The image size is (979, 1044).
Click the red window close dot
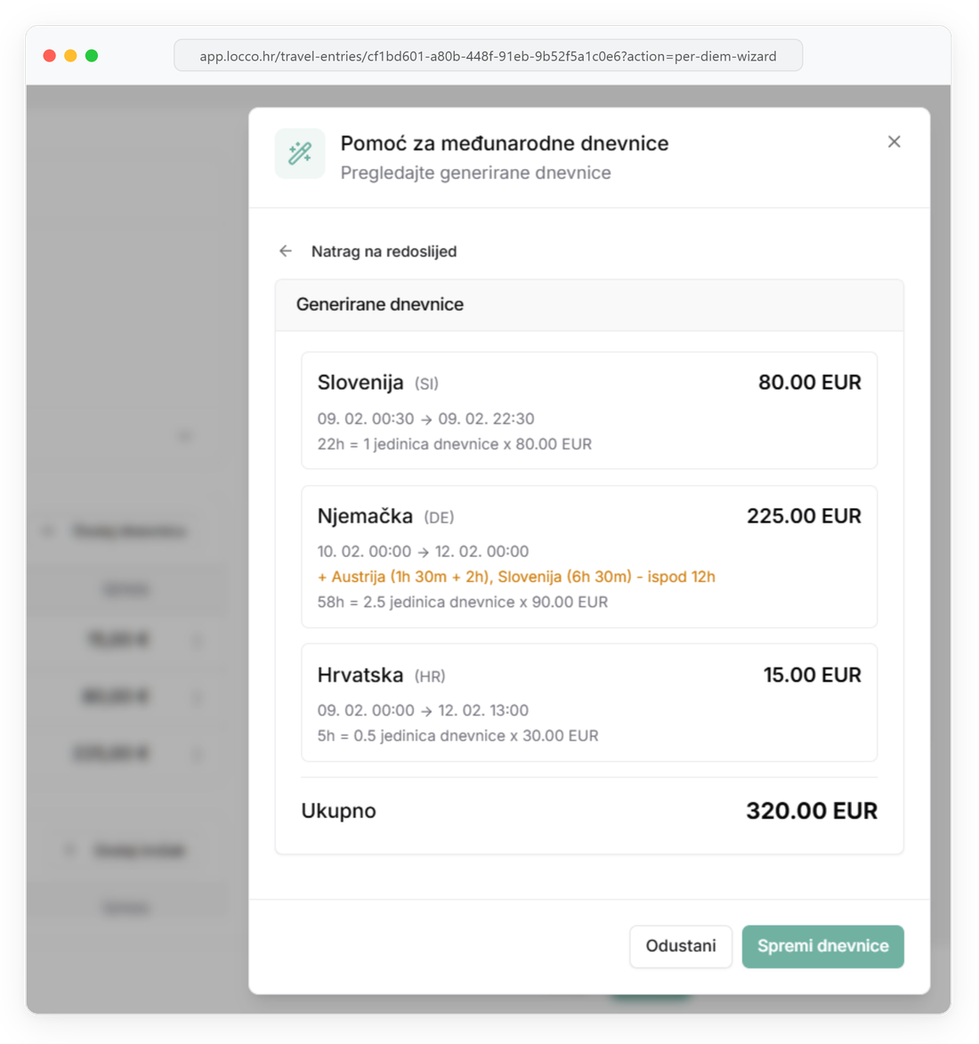pyautogui.click(x=50, y=56)
